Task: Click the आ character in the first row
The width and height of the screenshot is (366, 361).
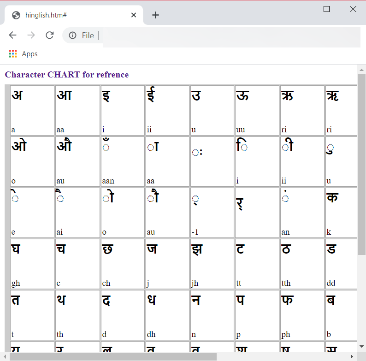Action: pos(64,95)
